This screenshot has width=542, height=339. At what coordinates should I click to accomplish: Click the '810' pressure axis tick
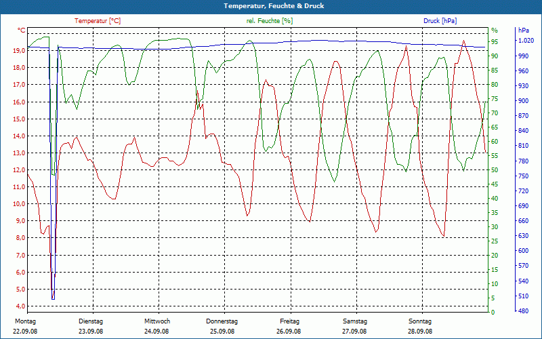(x=524, y=146)
